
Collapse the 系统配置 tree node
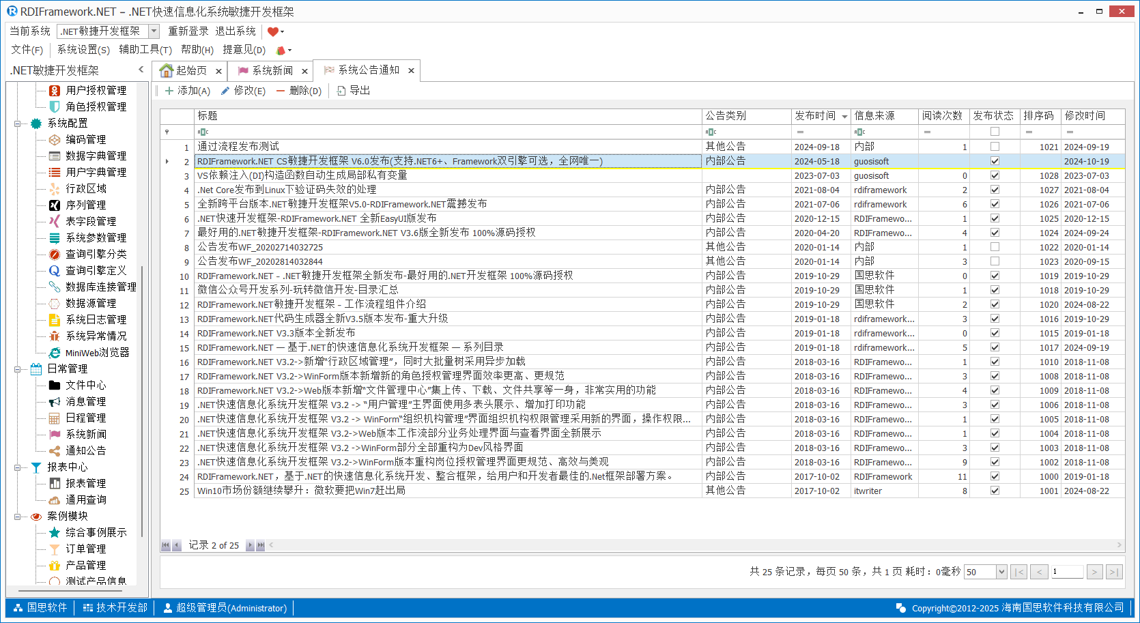17,124
